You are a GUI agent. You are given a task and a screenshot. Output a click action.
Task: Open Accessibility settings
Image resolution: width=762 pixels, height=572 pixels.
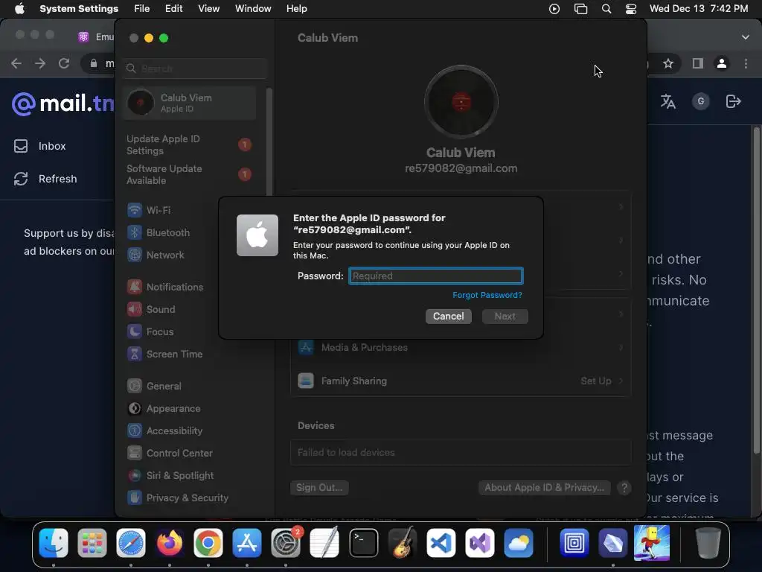pos(164,431)
